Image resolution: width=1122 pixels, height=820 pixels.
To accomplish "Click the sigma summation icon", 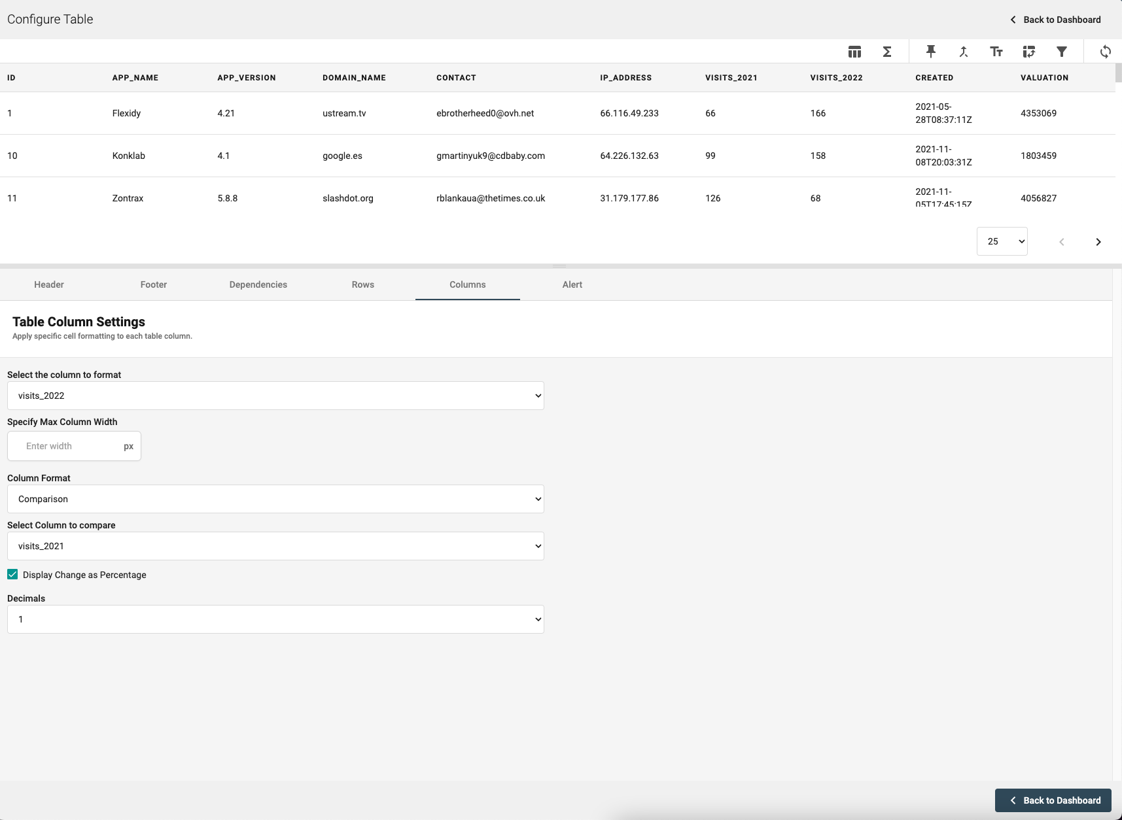I will 887,52.
